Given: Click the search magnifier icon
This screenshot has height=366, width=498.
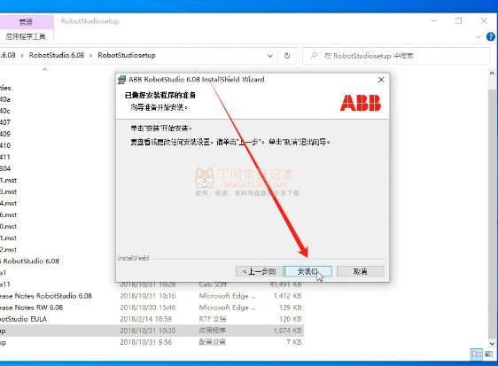Looking at the screenshot, I should (314, 56).
